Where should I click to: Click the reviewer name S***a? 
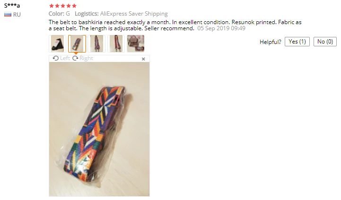12,5
